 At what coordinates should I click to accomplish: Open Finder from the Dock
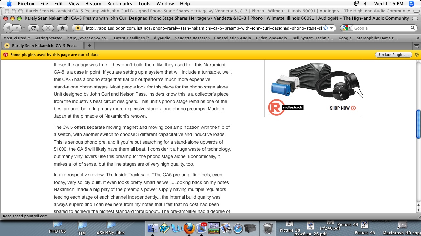tap(153, 228)
